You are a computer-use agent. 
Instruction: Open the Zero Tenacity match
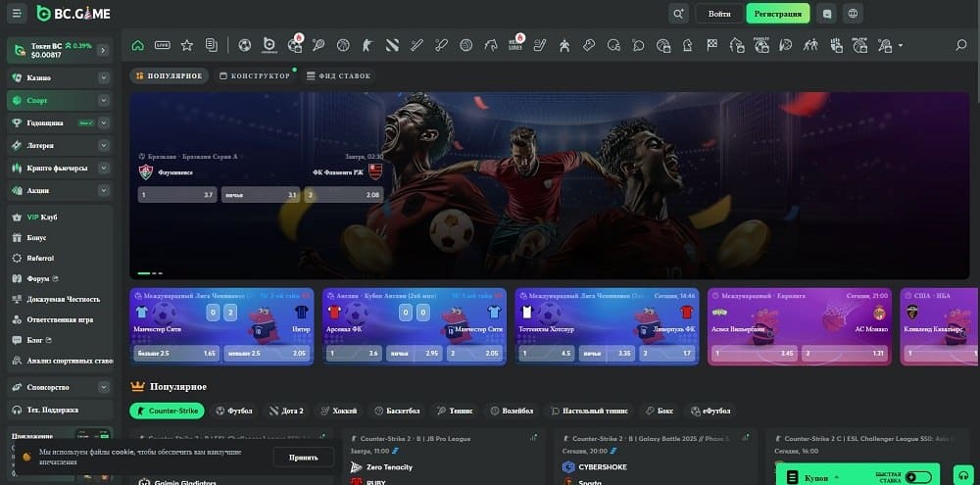point(388,467)
